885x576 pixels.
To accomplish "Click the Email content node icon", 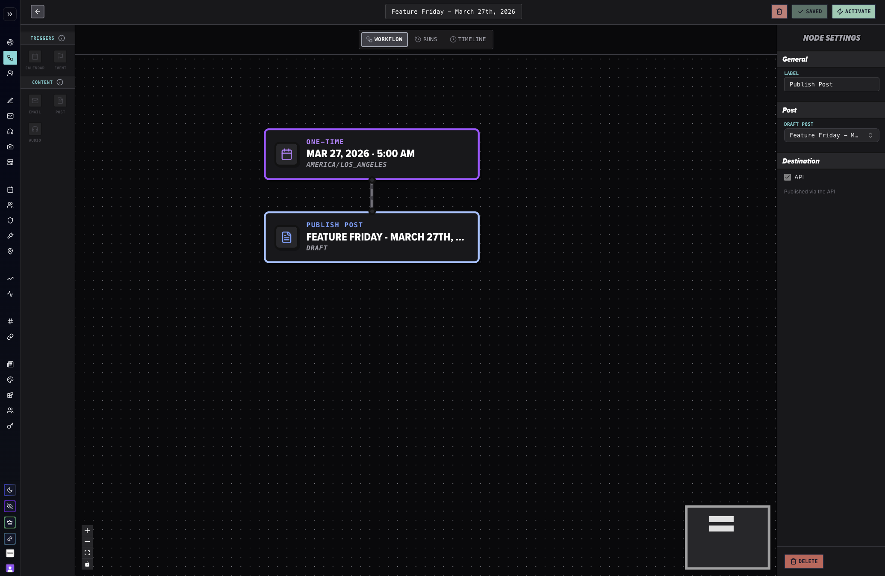I will click(x=35, y=101).
